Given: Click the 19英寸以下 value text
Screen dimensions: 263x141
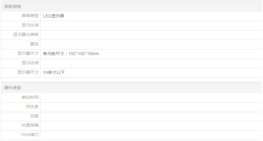Looking at the screenshot, I should (x=54, y=72).
